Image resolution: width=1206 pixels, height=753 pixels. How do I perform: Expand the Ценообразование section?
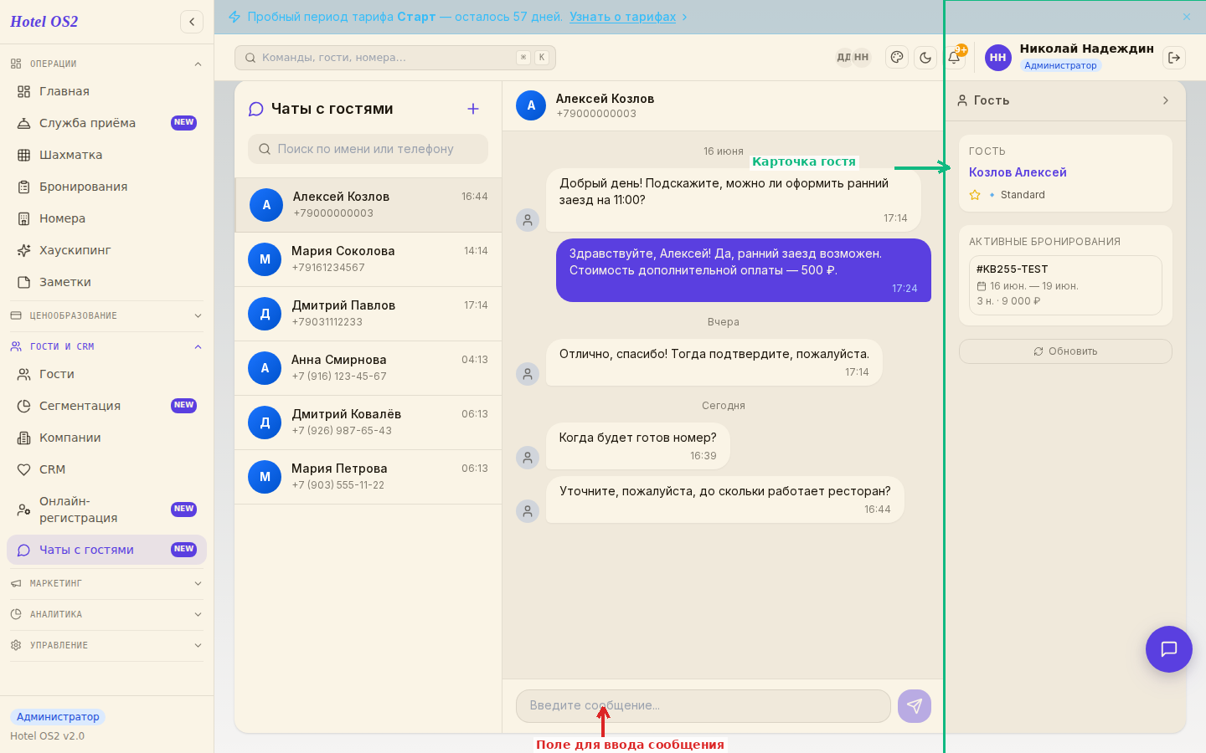pyautogui.click(x=106, y=315)
